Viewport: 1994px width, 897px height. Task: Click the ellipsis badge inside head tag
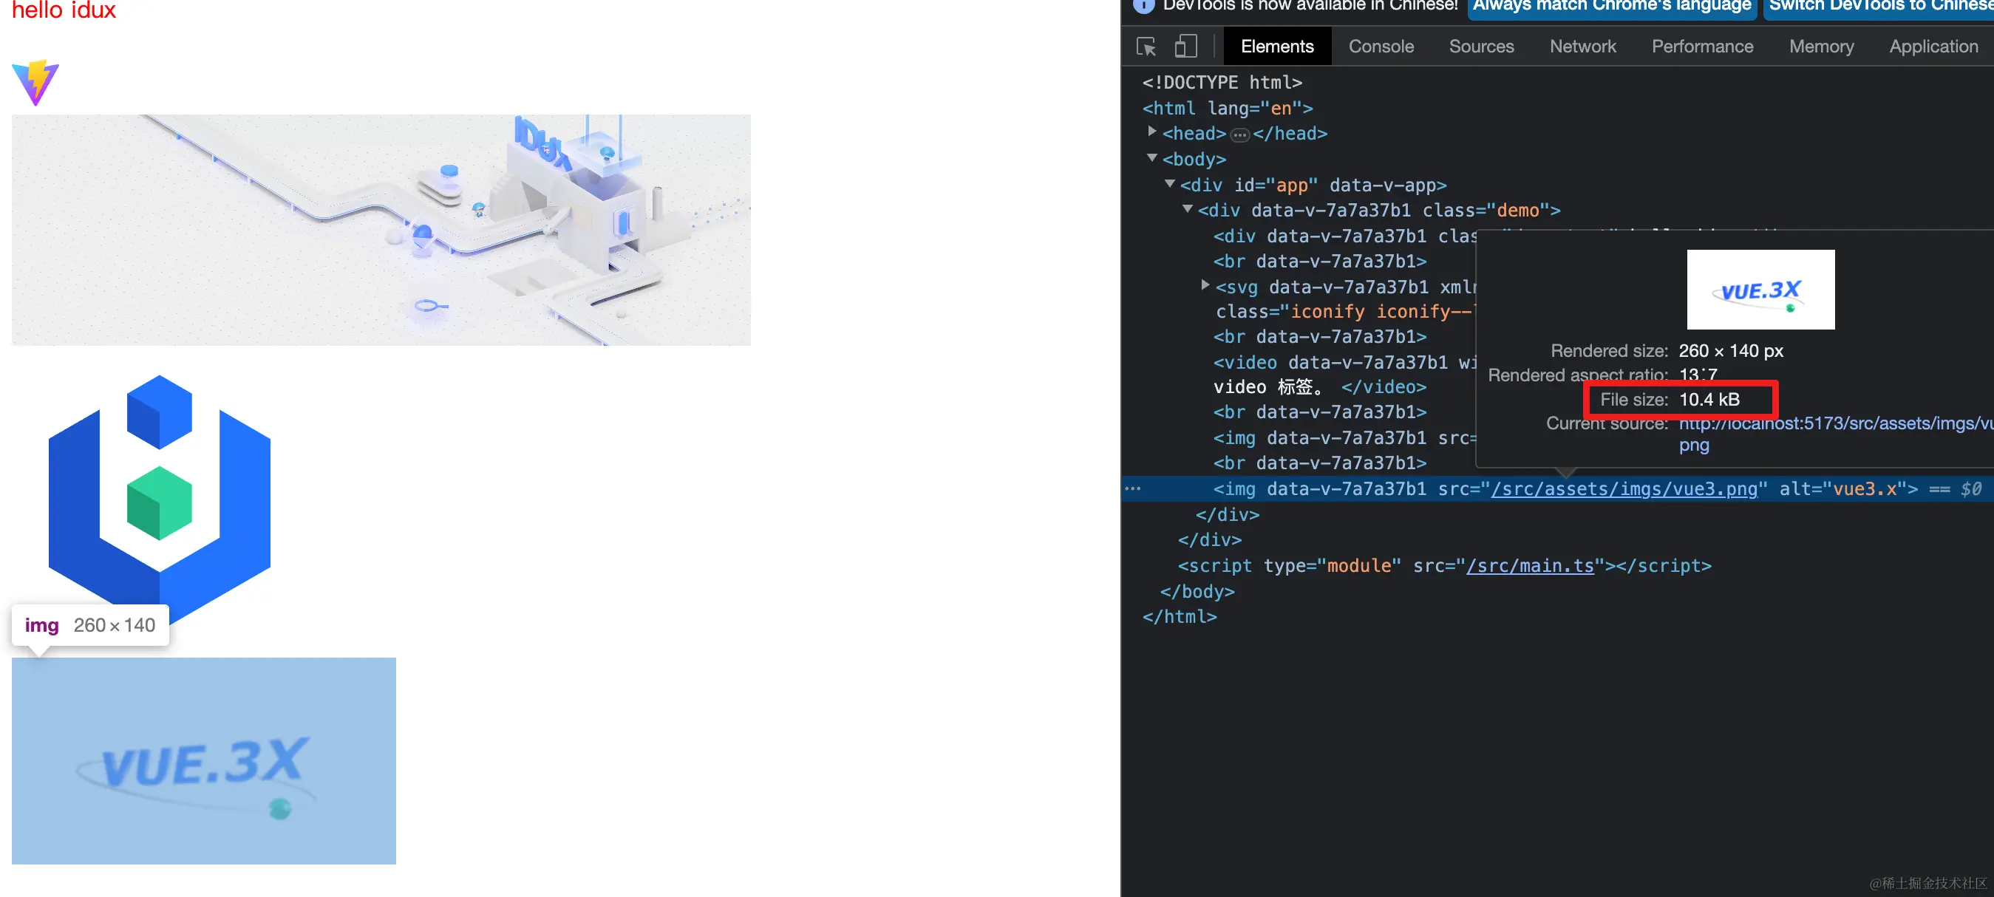[x=1239, y=134]
